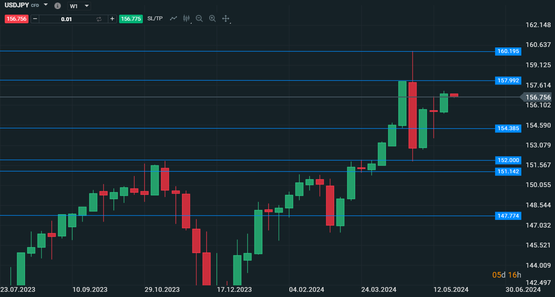Zoom out the chart with magnifier minus
This screenshot has width=555, height=297.
199,19
